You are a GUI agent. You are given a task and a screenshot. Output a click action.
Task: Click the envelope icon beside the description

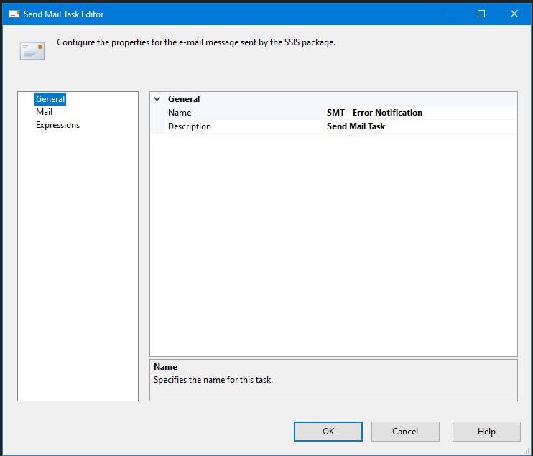click(x=32, y=51)
